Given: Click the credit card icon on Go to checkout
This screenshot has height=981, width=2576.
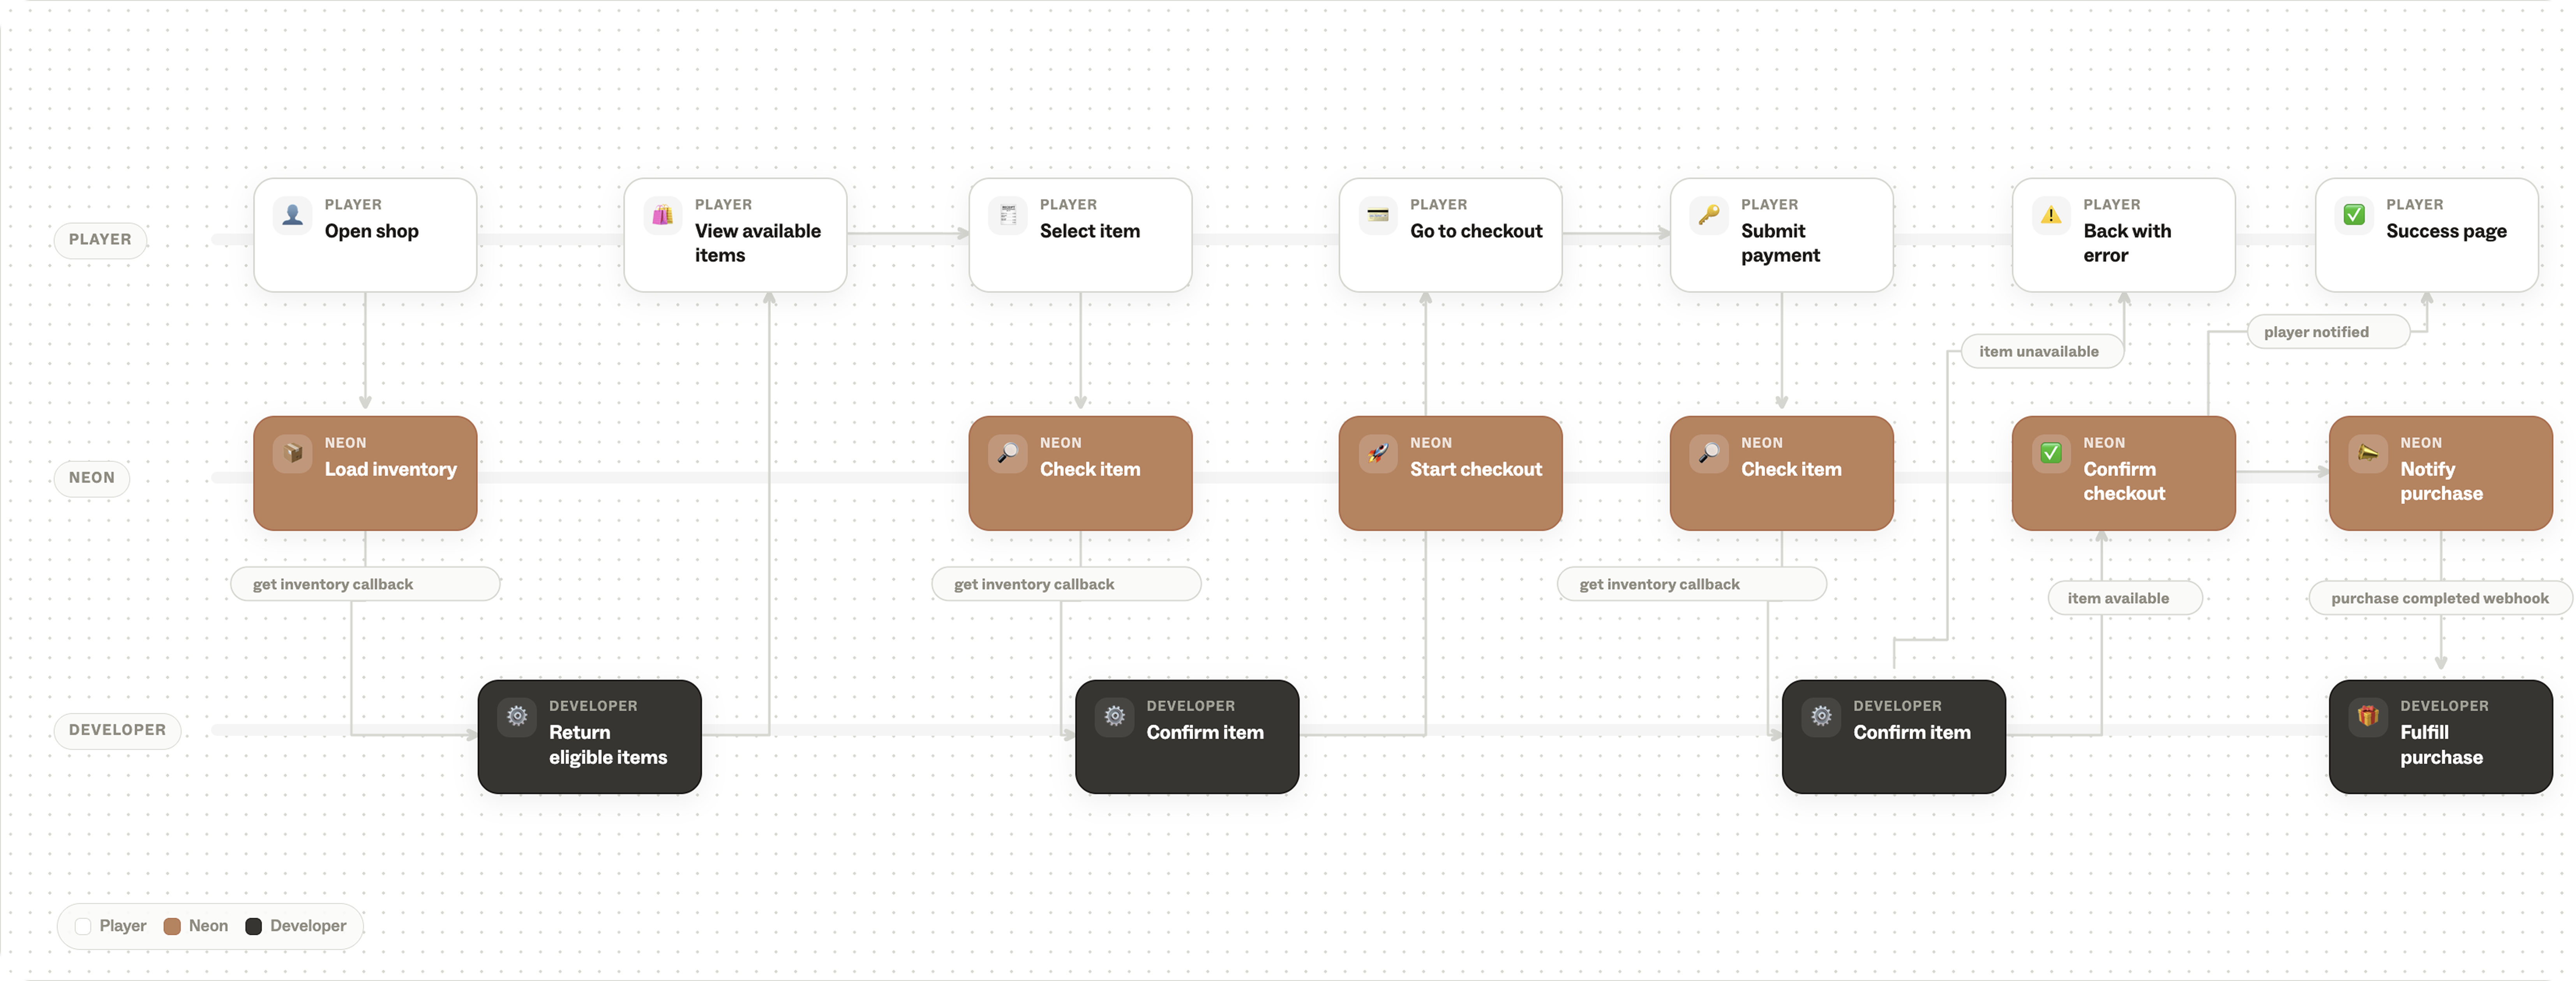Looking at the screenshot, I should [1378, 216].
